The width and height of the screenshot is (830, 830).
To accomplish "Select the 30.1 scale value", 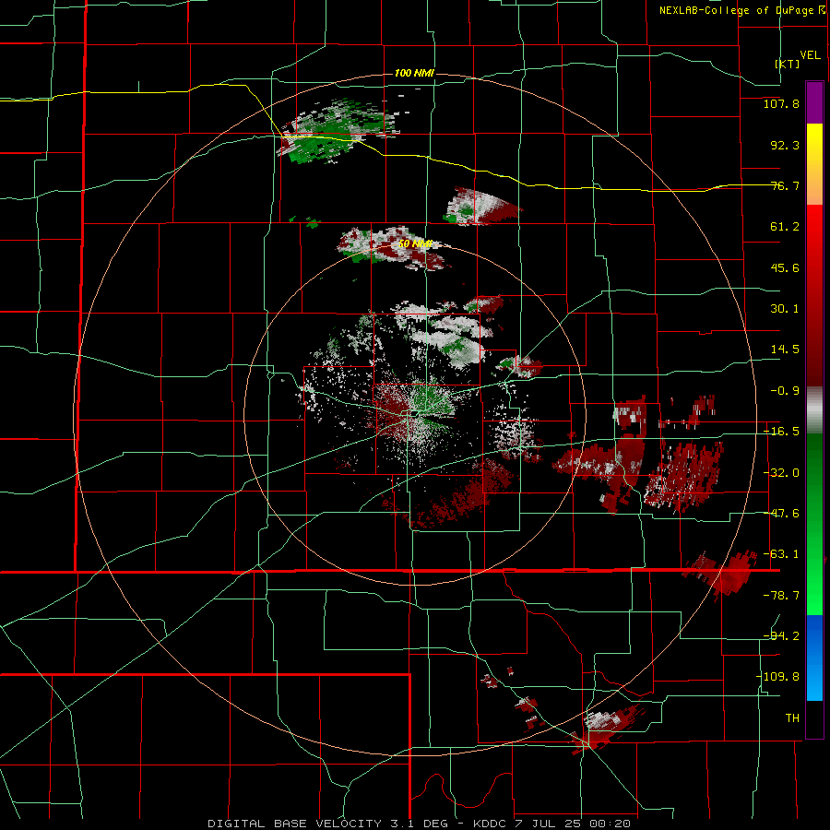I will (x=785, y=309).
